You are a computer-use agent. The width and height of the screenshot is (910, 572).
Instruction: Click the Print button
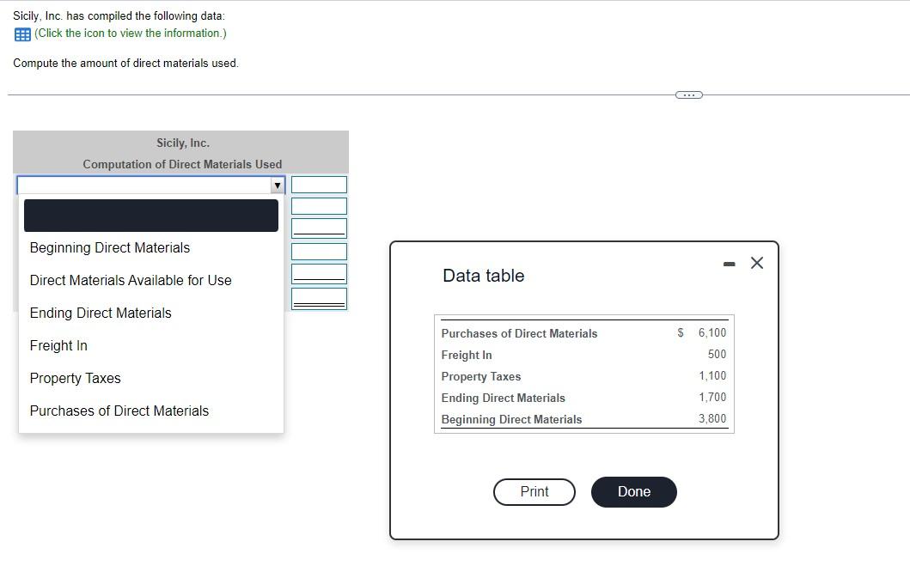[x=534, y=491]
